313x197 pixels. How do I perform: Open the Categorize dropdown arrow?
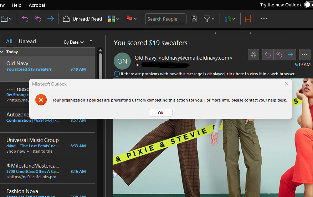(117, 19)
